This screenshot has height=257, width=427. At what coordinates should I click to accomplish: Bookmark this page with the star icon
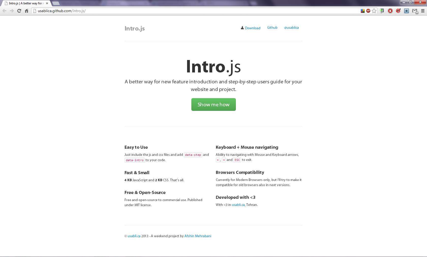[x=374, y=11]
